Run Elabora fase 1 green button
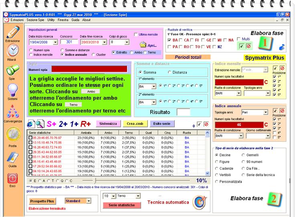 tap(265, 43)
